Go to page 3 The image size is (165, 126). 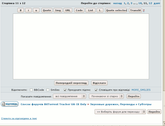[x=131, y=3]
